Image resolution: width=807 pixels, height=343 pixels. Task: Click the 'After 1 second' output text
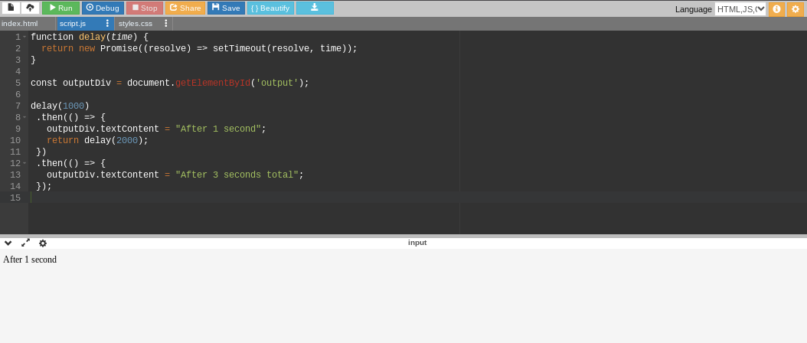click(30, 260)
